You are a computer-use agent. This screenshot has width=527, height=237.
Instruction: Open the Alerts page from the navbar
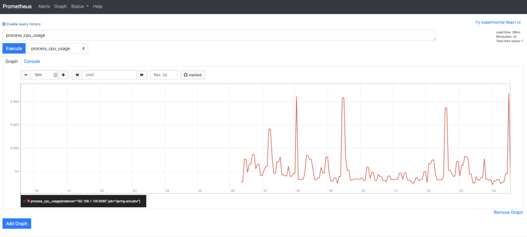pyautogui.click(x=44, y=6)
